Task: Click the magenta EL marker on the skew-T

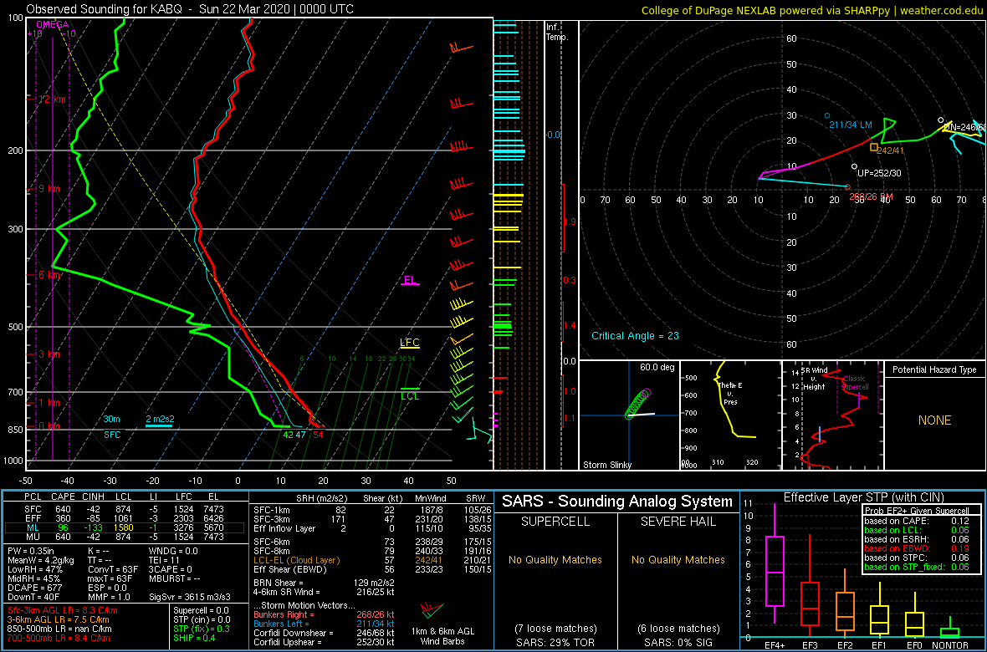Action: [x=411, y=281]
